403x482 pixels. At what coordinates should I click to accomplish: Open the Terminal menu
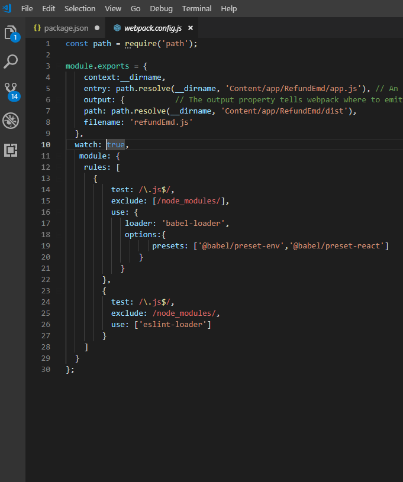coord(196,9)
